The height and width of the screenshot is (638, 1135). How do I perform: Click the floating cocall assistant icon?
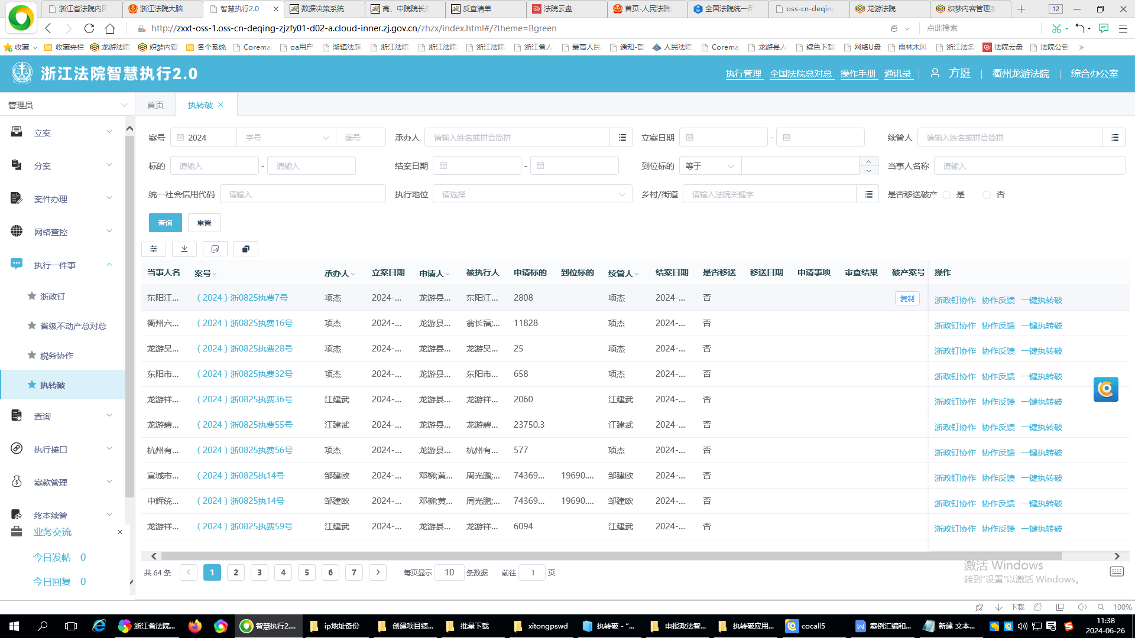[1105, 389]
